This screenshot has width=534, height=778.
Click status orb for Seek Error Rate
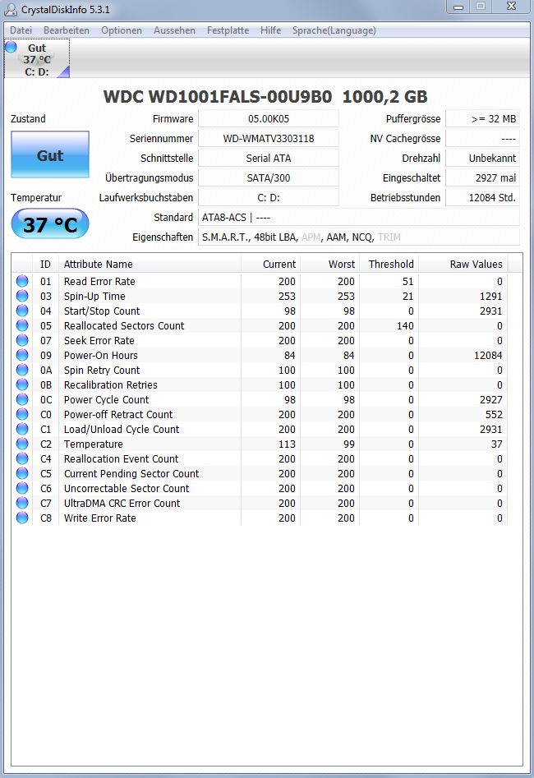tap(22, 340)
